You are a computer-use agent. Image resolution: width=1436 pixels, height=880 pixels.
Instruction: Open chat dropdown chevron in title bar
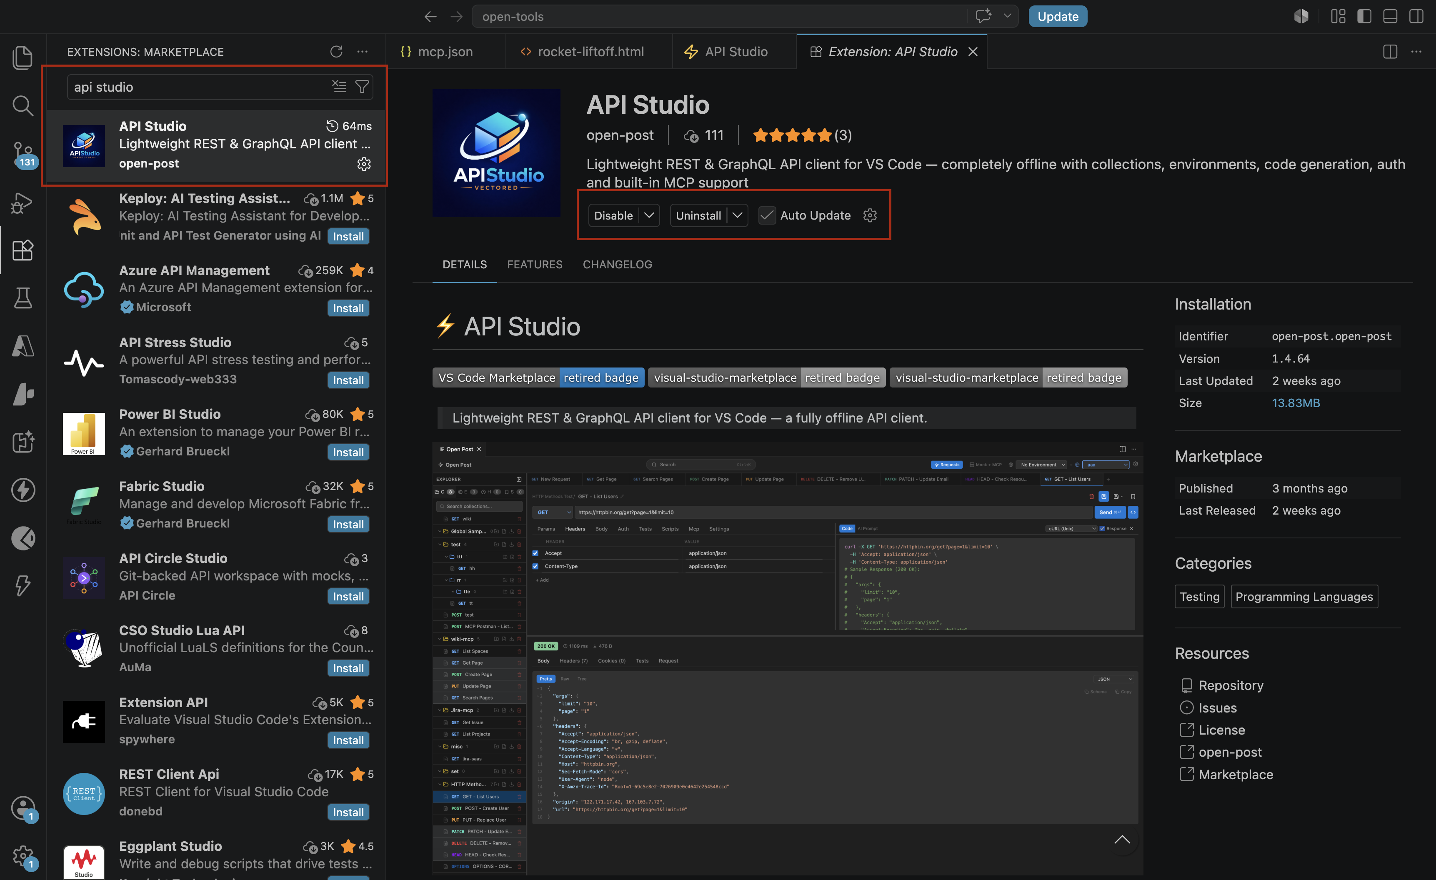pos(1007,16)
